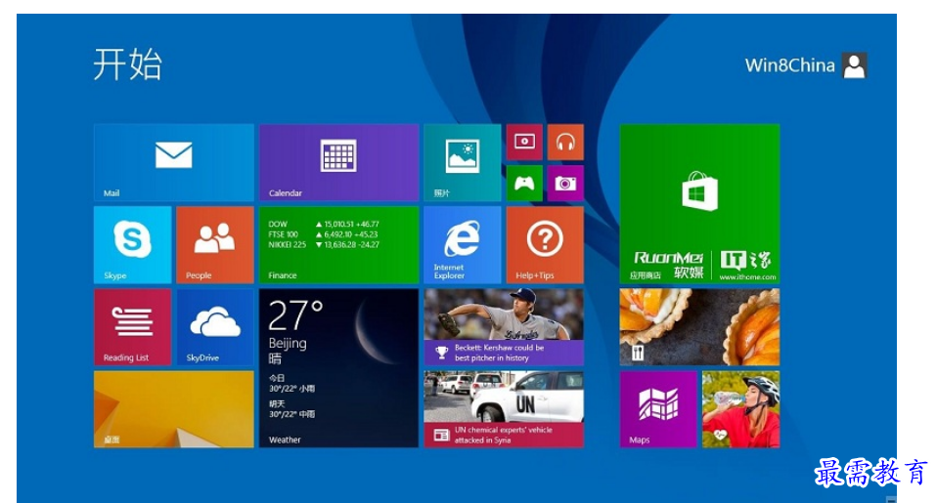The width and height of the screenshot is (936, 503).
Task: Open the Food & Drink tile
Action: point(699,326)
